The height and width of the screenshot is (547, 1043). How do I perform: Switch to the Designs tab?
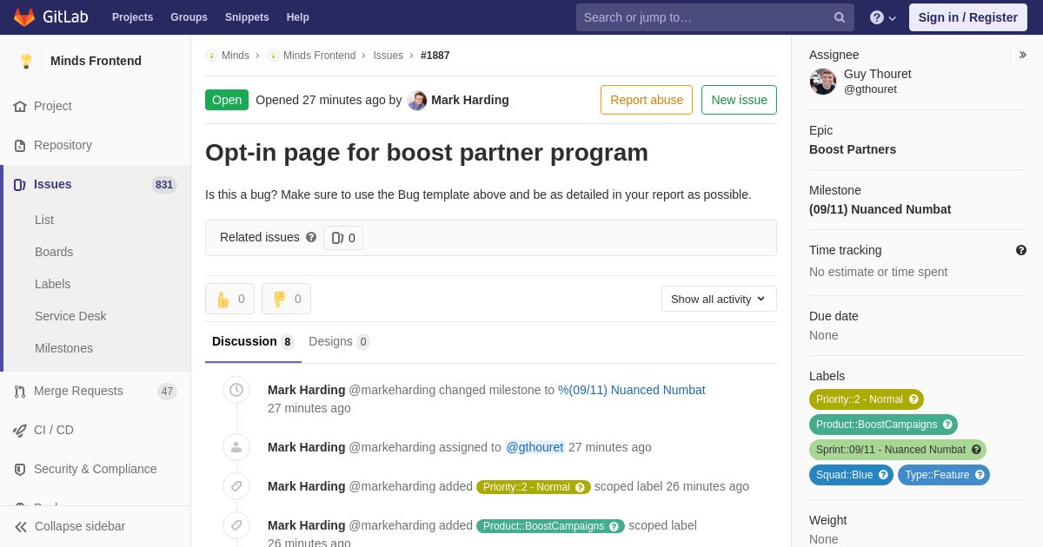(x=339, y=341)
